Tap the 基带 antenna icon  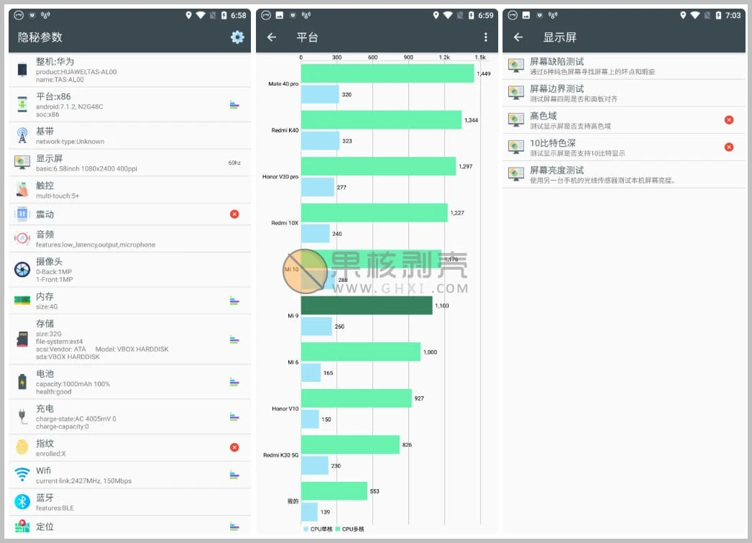22,135
